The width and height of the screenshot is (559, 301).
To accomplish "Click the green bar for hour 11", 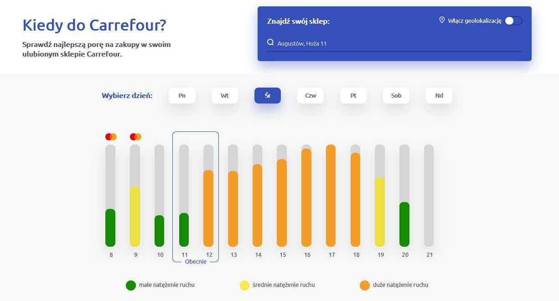I will pyautogui.click(x=184, y=230).
